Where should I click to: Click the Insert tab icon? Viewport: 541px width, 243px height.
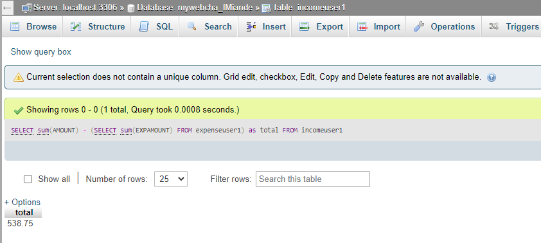[251, 26]
